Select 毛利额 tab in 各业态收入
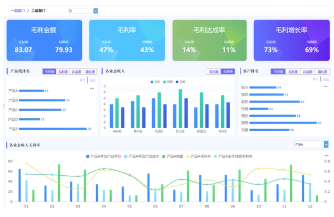This screenshot has height=217, width=334. pyautogui.click(x=214, y=71)
